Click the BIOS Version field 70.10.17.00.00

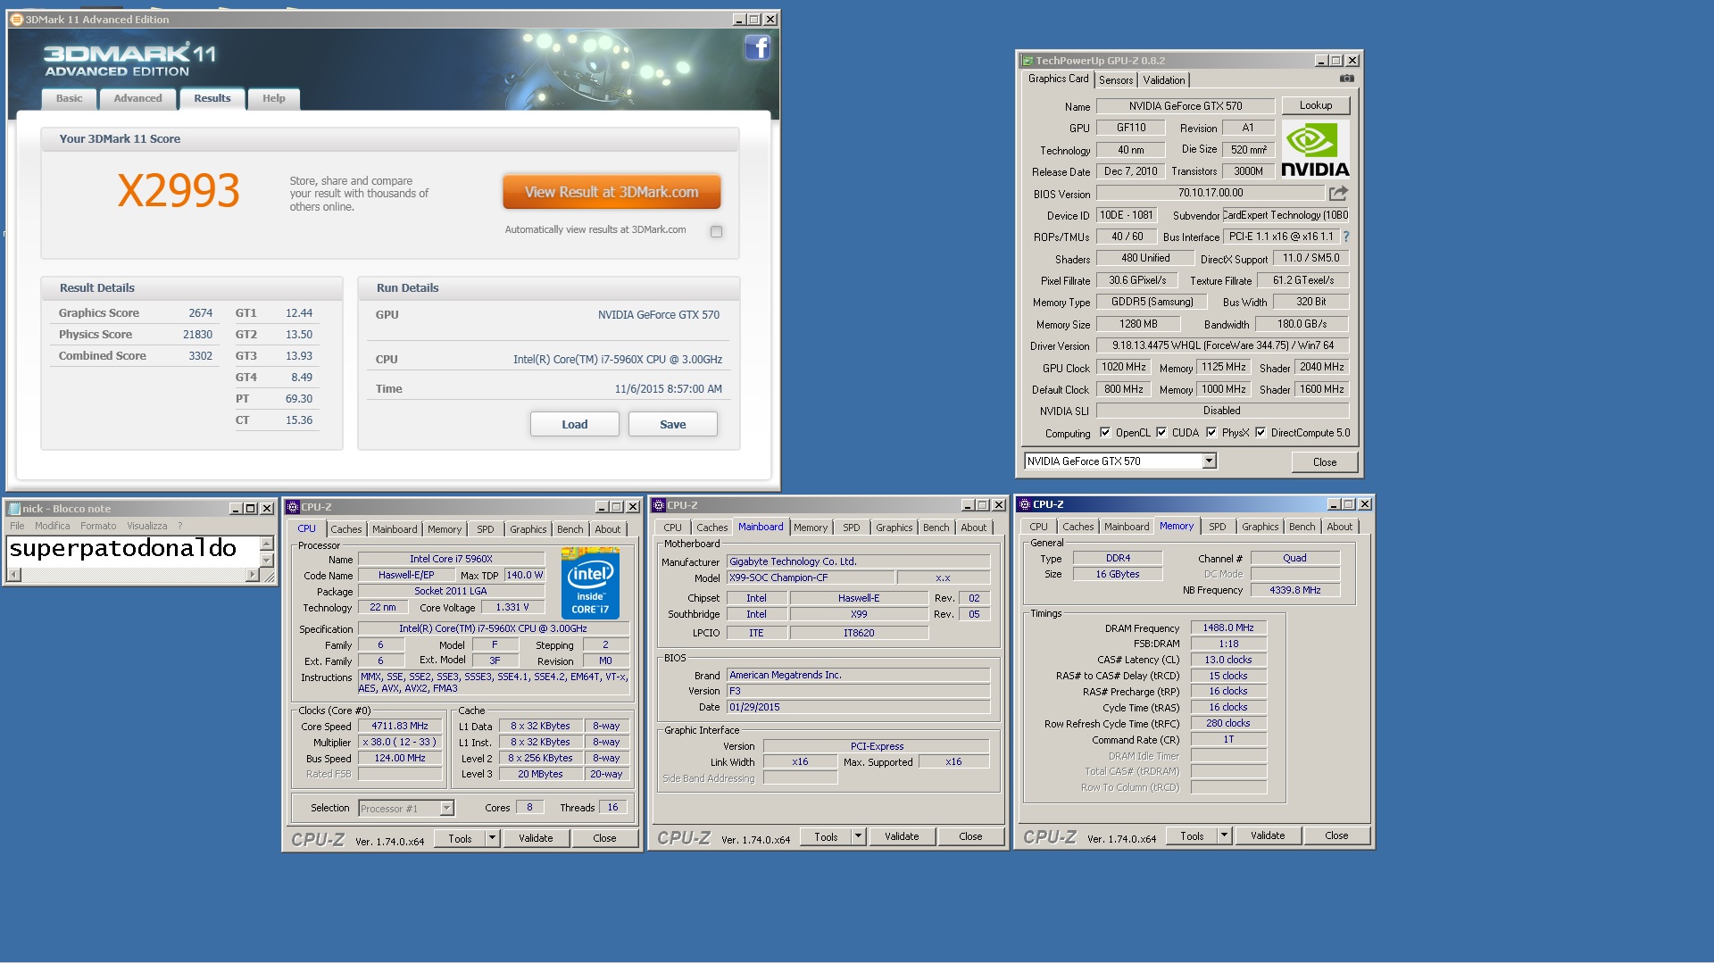point(1210,193)
